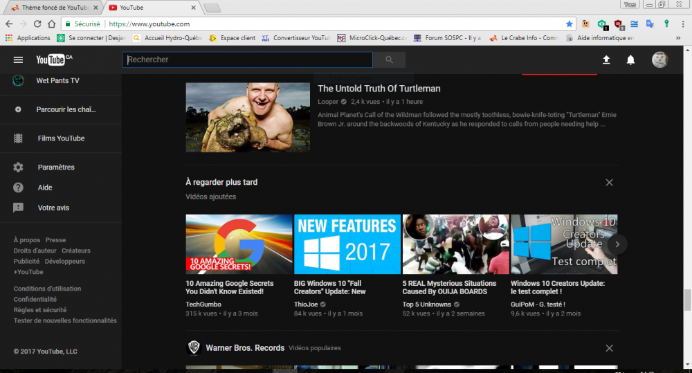Bookmark the page with star icon
Viewport: 692px width, 373px height.
point(569,24)
